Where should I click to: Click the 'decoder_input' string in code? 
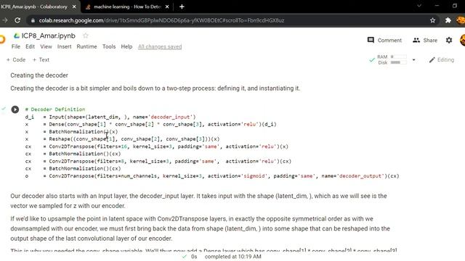click(x=172, y=117)
